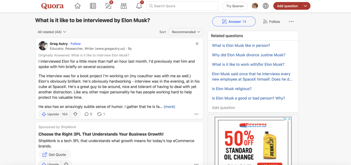Go to Quora home via house icon
This screenshot has width=351, height=165.
[77, 6]
